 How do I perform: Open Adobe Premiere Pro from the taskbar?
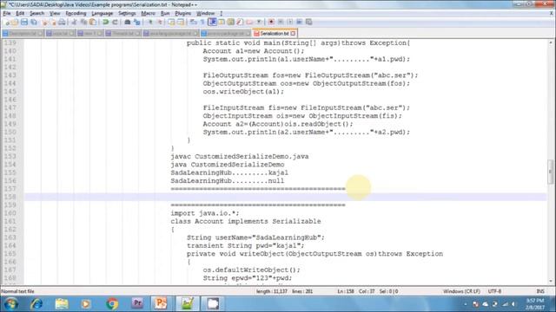click(137, 304)
